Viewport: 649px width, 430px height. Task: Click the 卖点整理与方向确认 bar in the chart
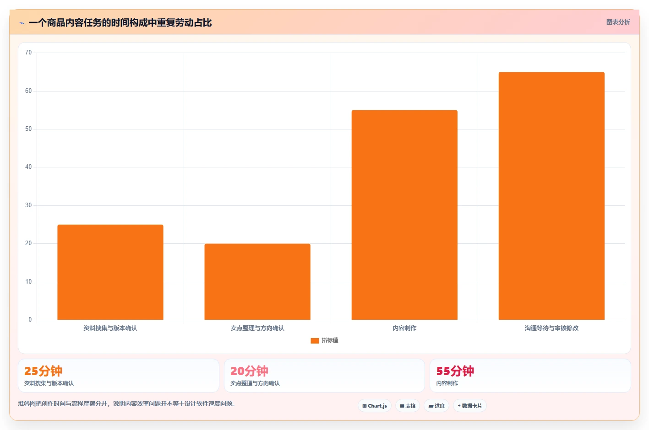coord(257,282)
